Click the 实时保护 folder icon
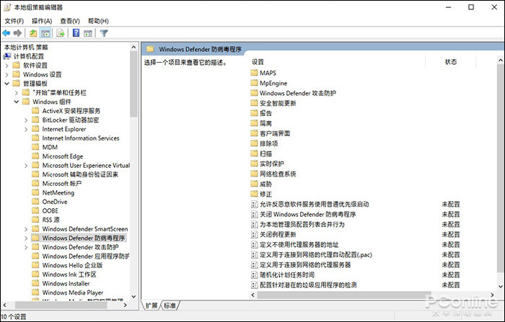The width and height of the screenshot is (505, 322). (x=254, y=164)
